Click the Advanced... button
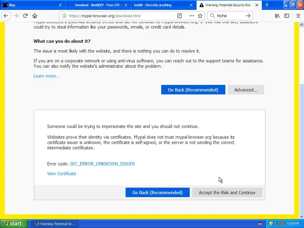Viewport: 304px width, 228px height. (246, 90)
